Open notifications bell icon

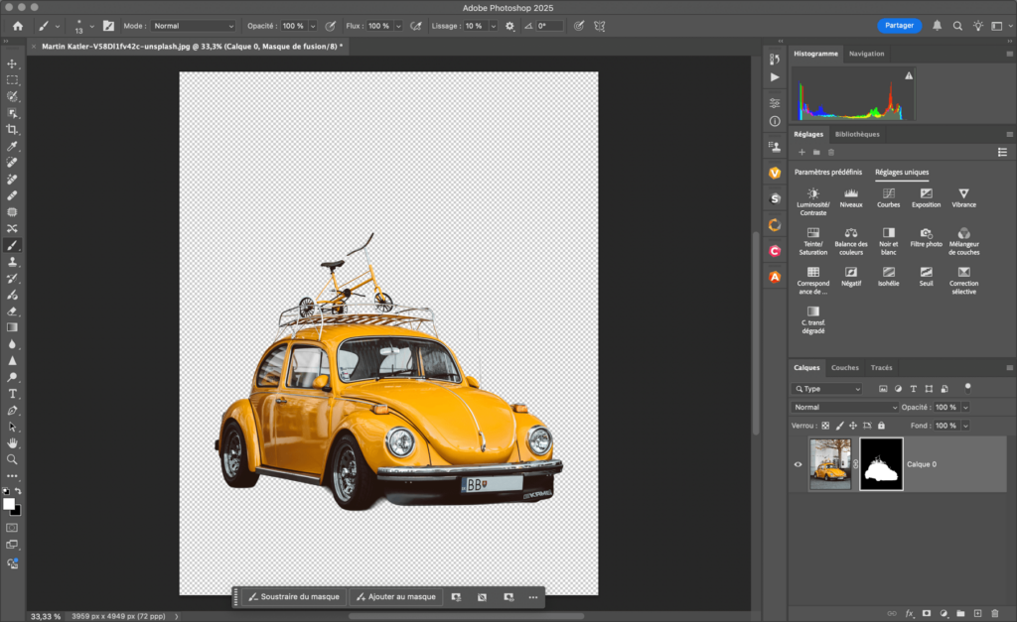938,25
